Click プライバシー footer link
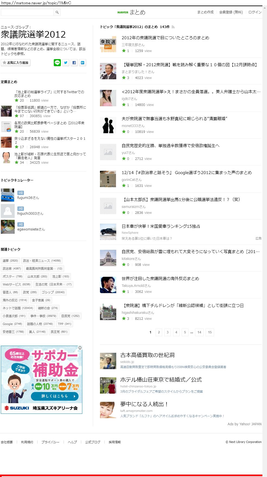 [50, 442]
